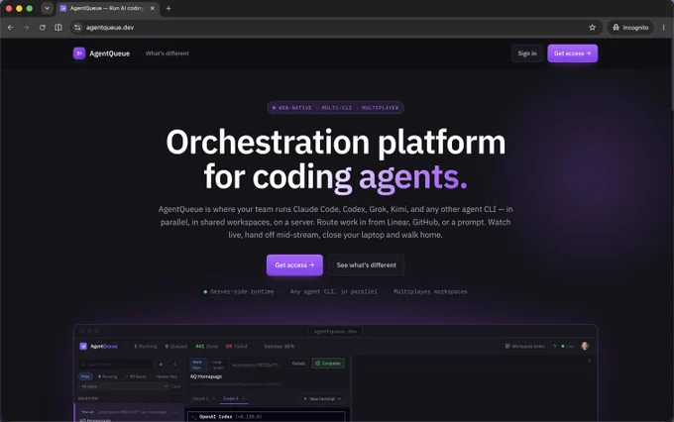Open the New terminal dropdown in the preview
This screenshot has width=674, height=422.
pos(322,399)
